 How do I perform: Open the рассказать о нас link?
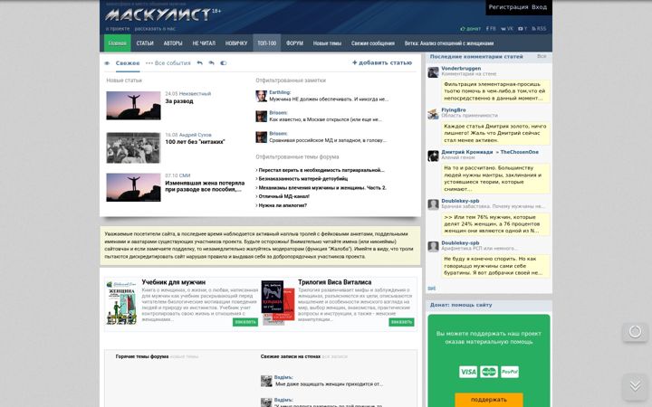(155, 29)
